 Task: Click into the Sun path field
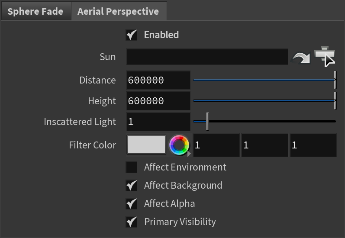pos(207,57)
